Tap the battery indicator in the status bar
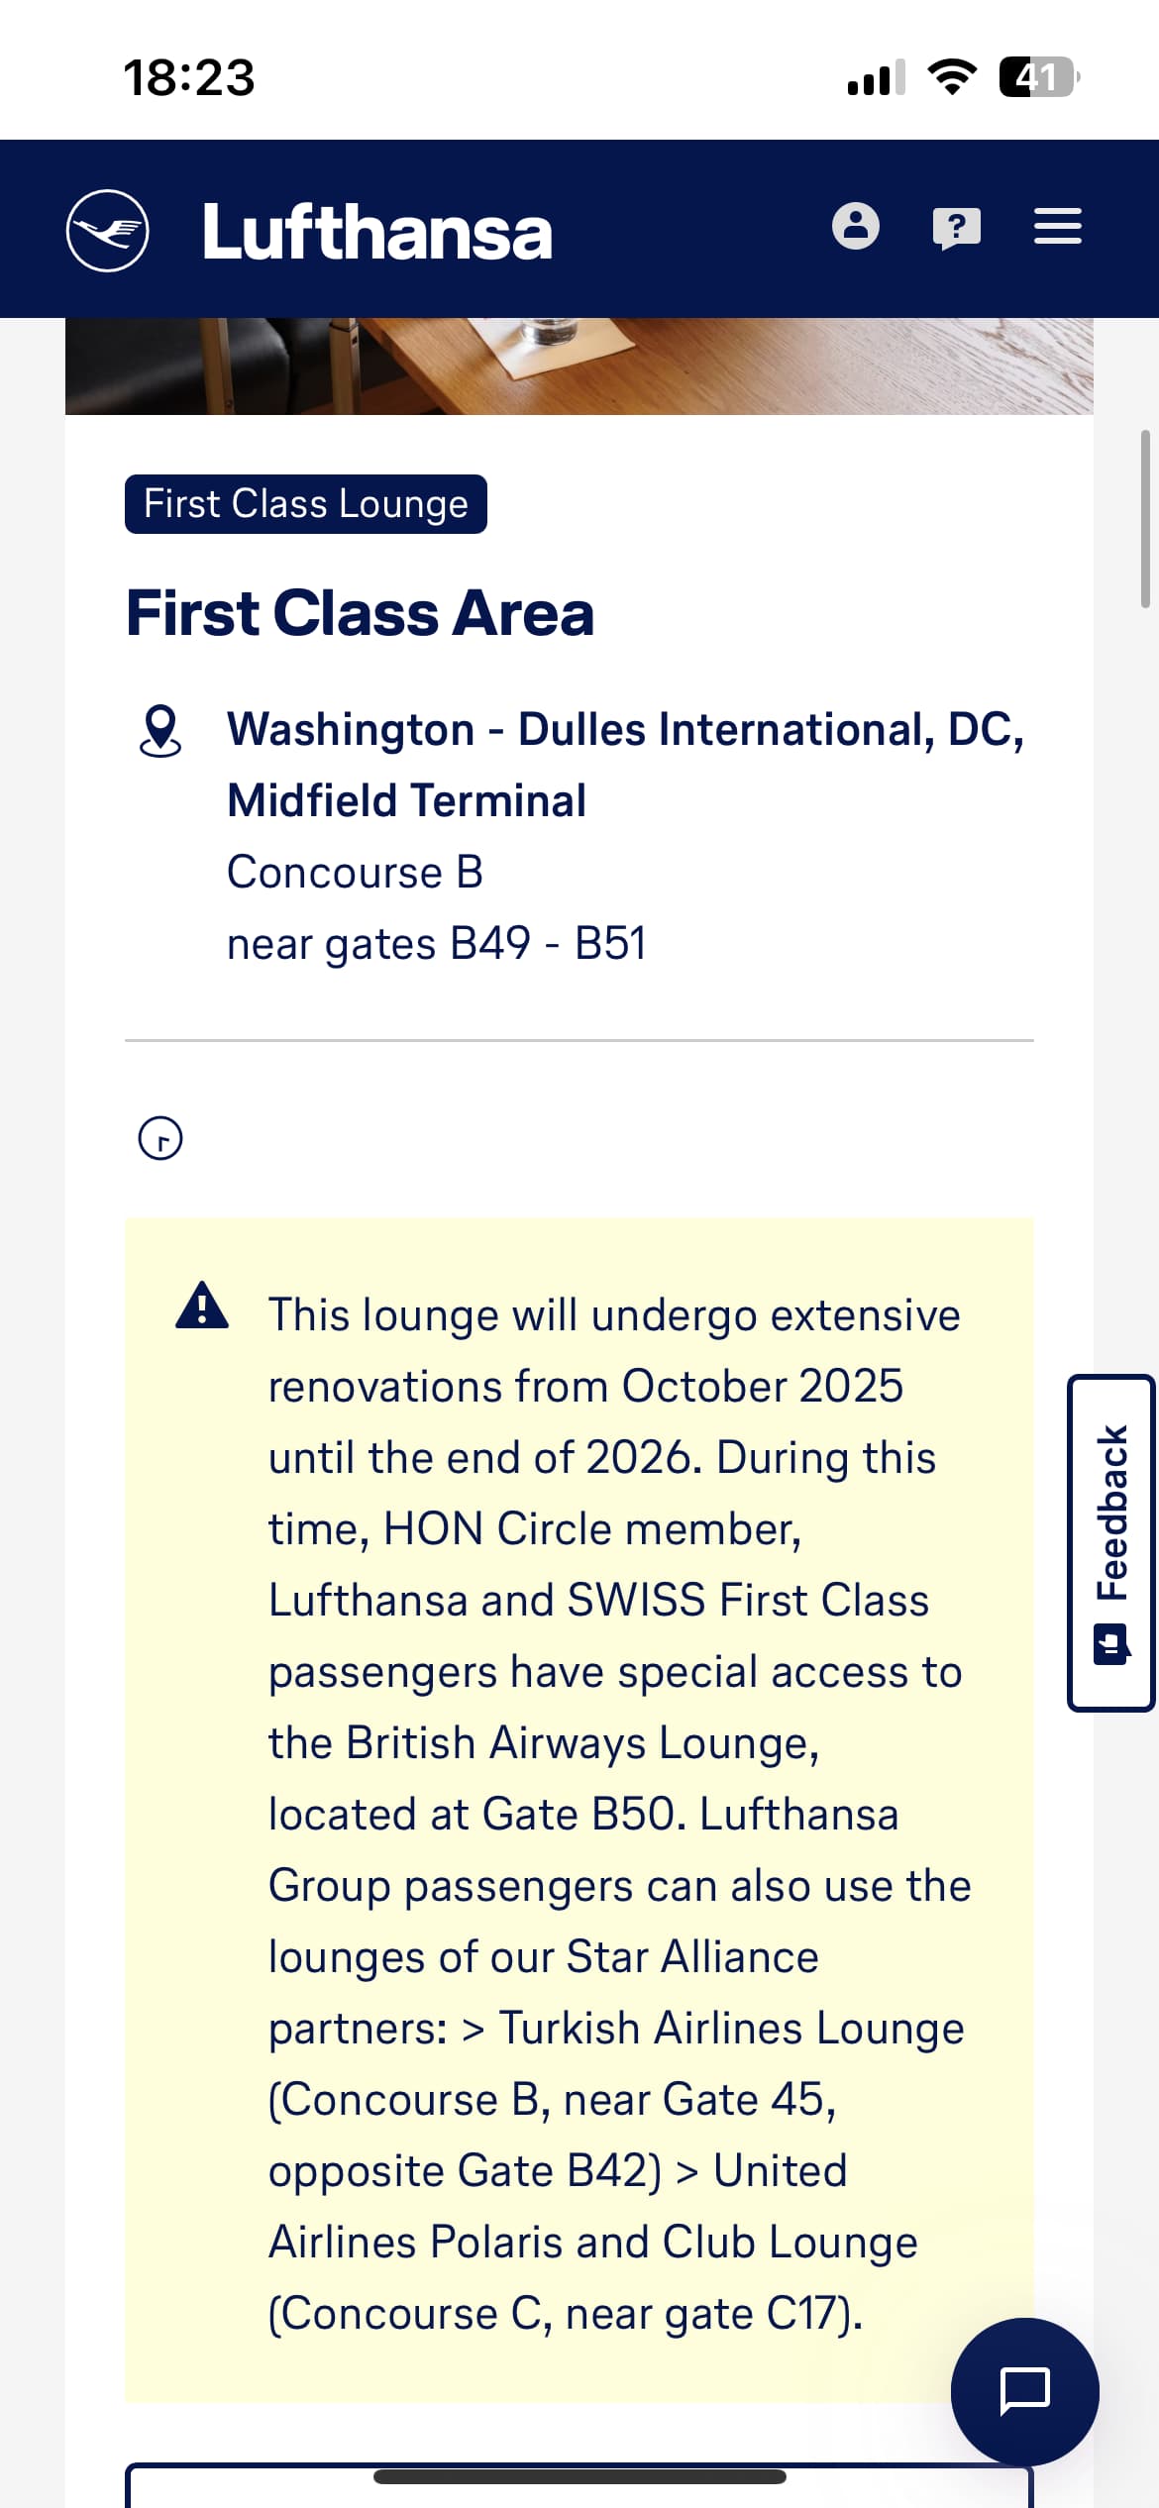The width and height of the screenshot is (1159, 2508). 1037,77
